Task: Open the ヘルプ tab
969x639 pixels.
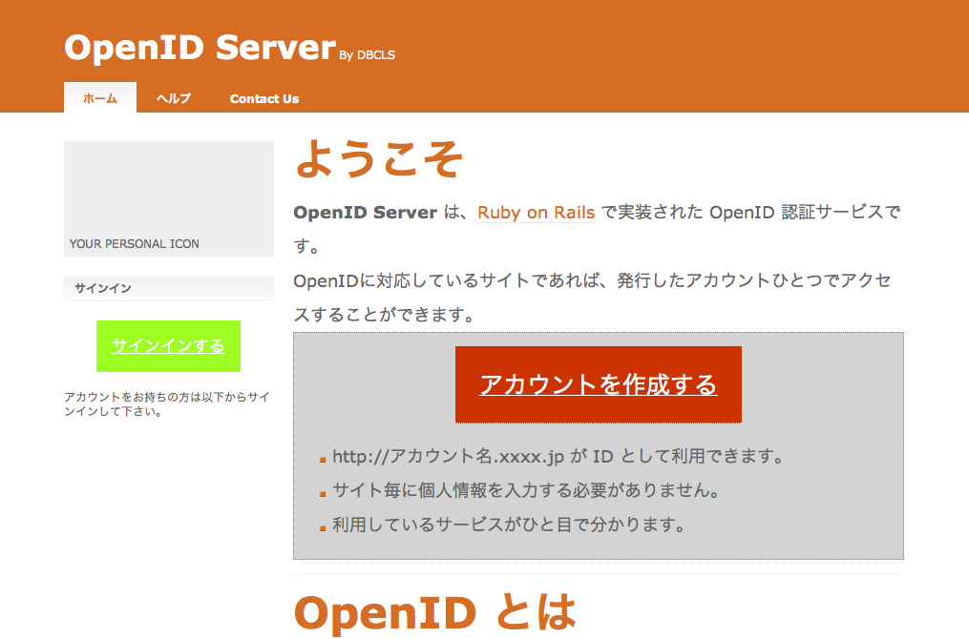Action: pyautogui.click(x=173, y=98)
